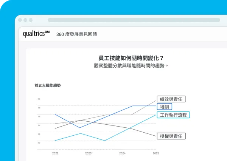Click the 2022 x-axis label
Screen dimensions: 227x161
[55, 153]
